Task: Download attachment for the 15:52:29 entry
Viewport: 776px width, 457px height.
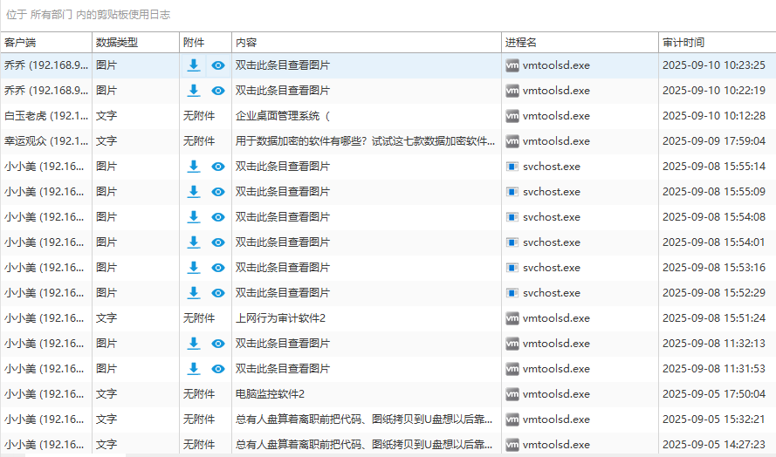Action: (x=194, y=293)
